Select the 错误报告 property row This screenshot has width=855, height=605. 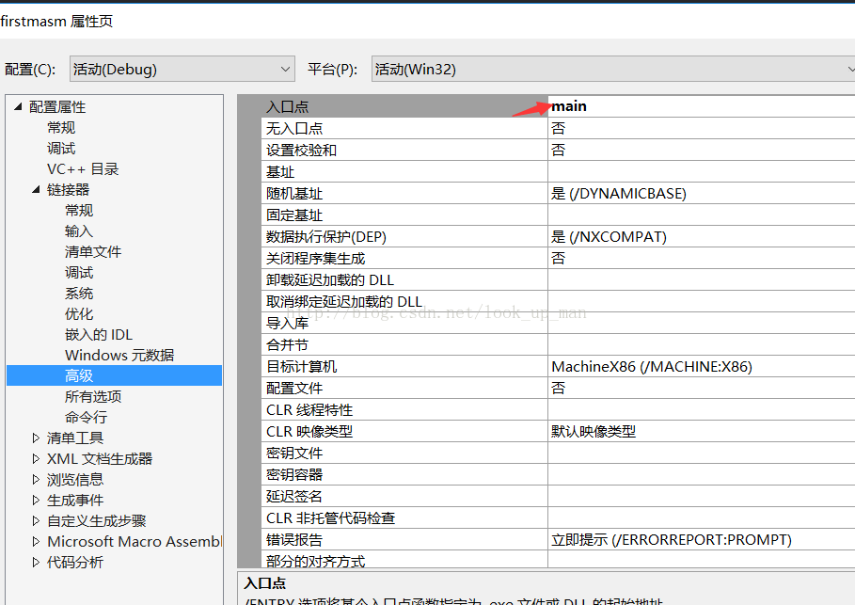(404, 540)
